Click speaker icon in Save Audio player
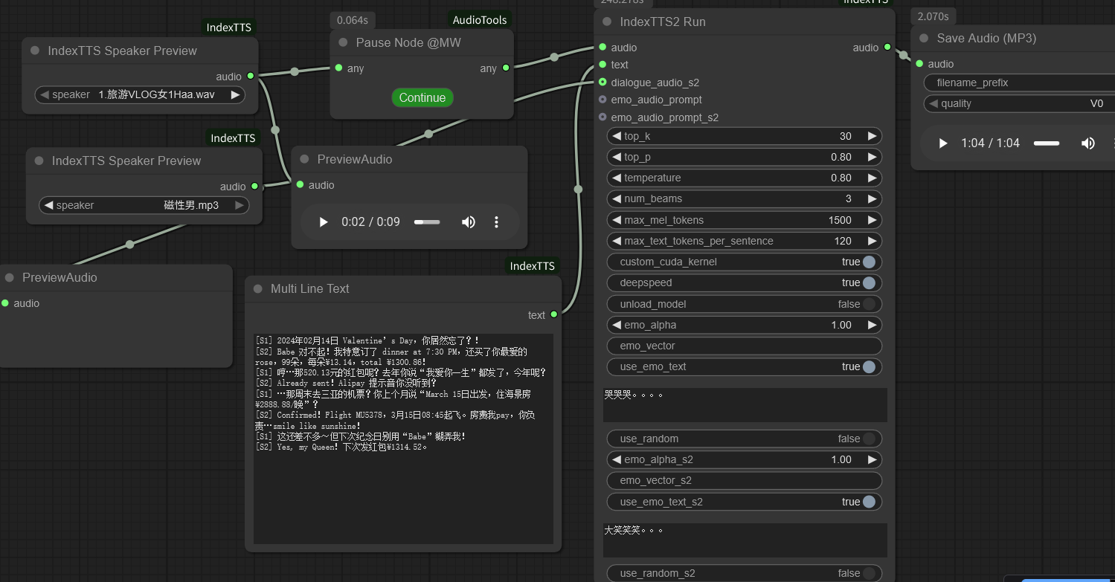 [x=1087, y=143]
